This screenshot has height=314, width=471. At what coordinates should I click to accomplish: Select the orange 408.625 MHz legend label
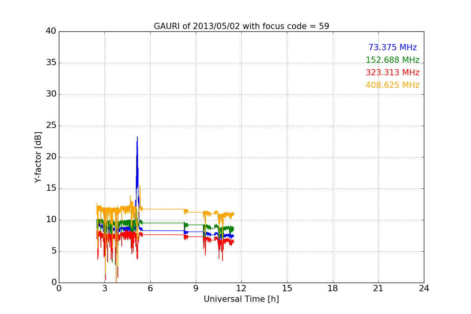click(x=392, y=85)
